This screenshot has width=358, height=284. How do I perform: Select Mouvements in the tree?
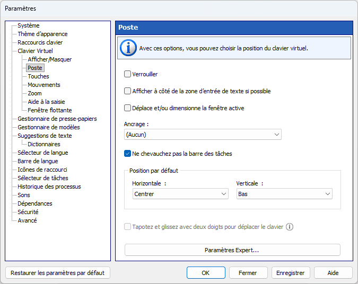pos(44,85)
